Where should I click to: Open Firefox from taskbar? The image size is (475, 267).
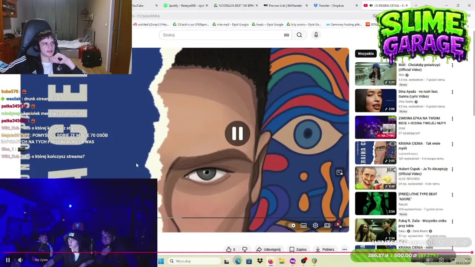(271, 261)
